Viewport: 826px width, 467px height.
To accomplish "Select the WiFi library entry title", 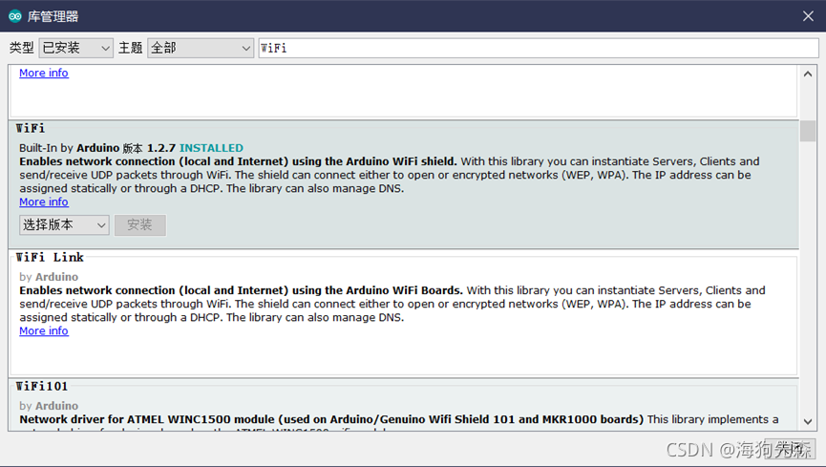I will coord(31,128).
